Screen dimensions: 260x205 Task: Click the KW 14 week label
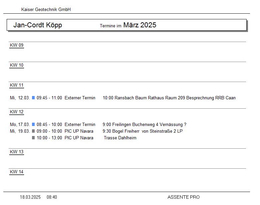coord(17,172)
